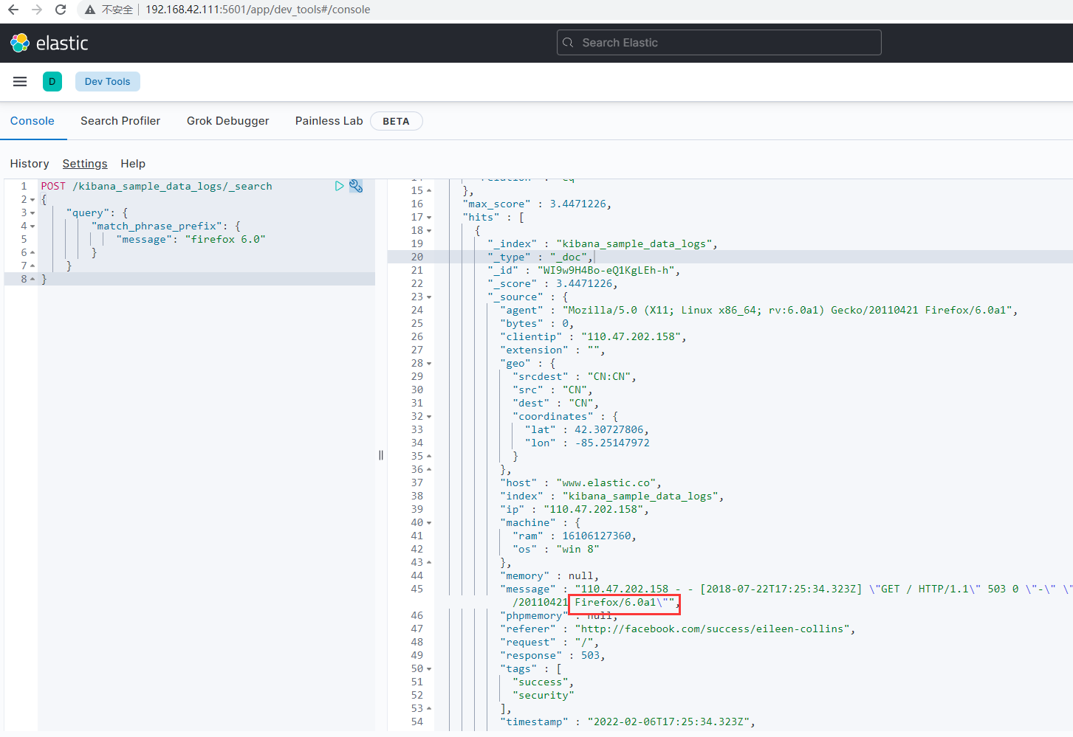The width and height of the screenshot is (1073, 737).
Task: Click the clientip 110.47.202.158 value
Action: point(631,337)
